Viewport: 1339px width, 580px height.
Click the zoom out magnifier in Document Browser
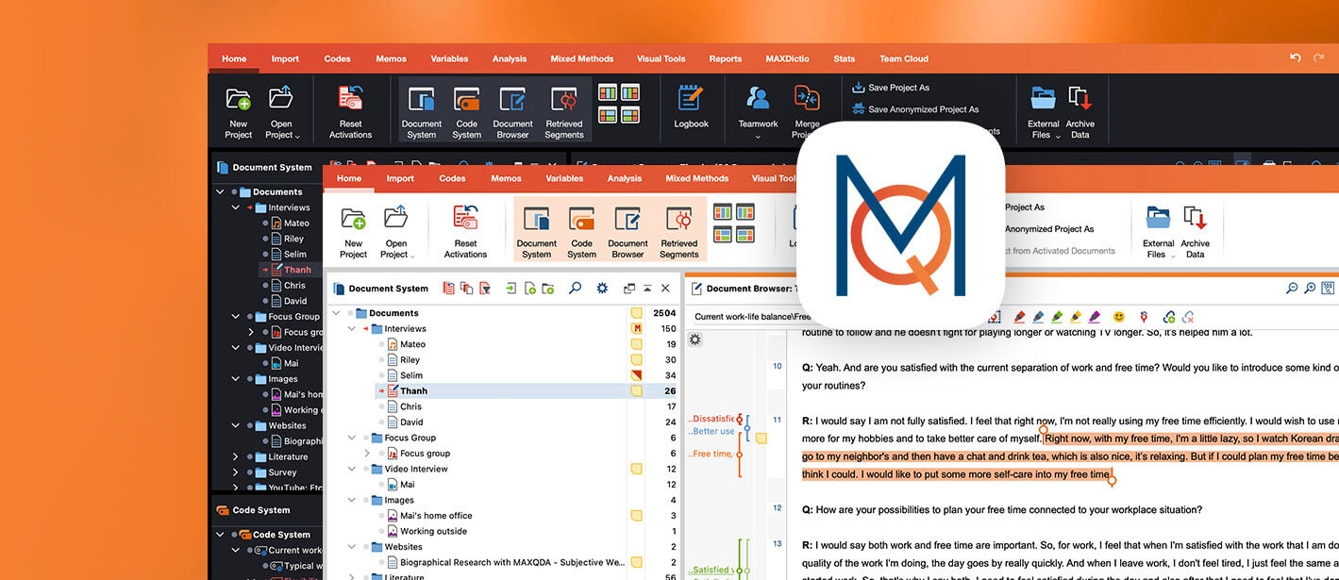pyautogui.click(x=1292, y=289)
